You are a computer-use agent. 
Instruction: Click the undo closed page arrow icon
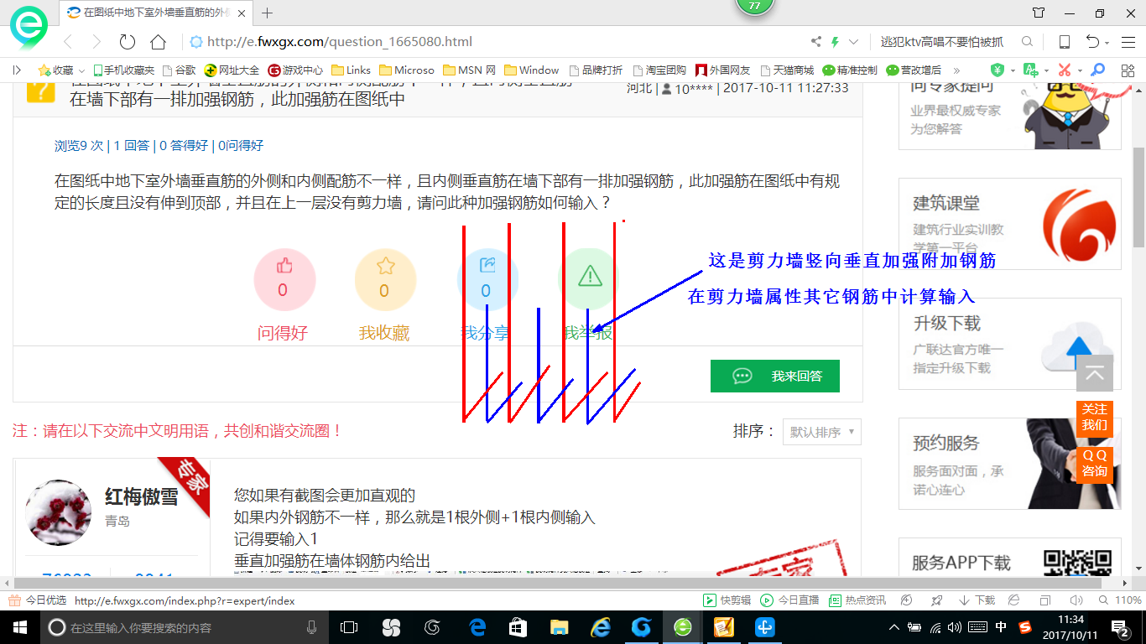coord(1092,42)
